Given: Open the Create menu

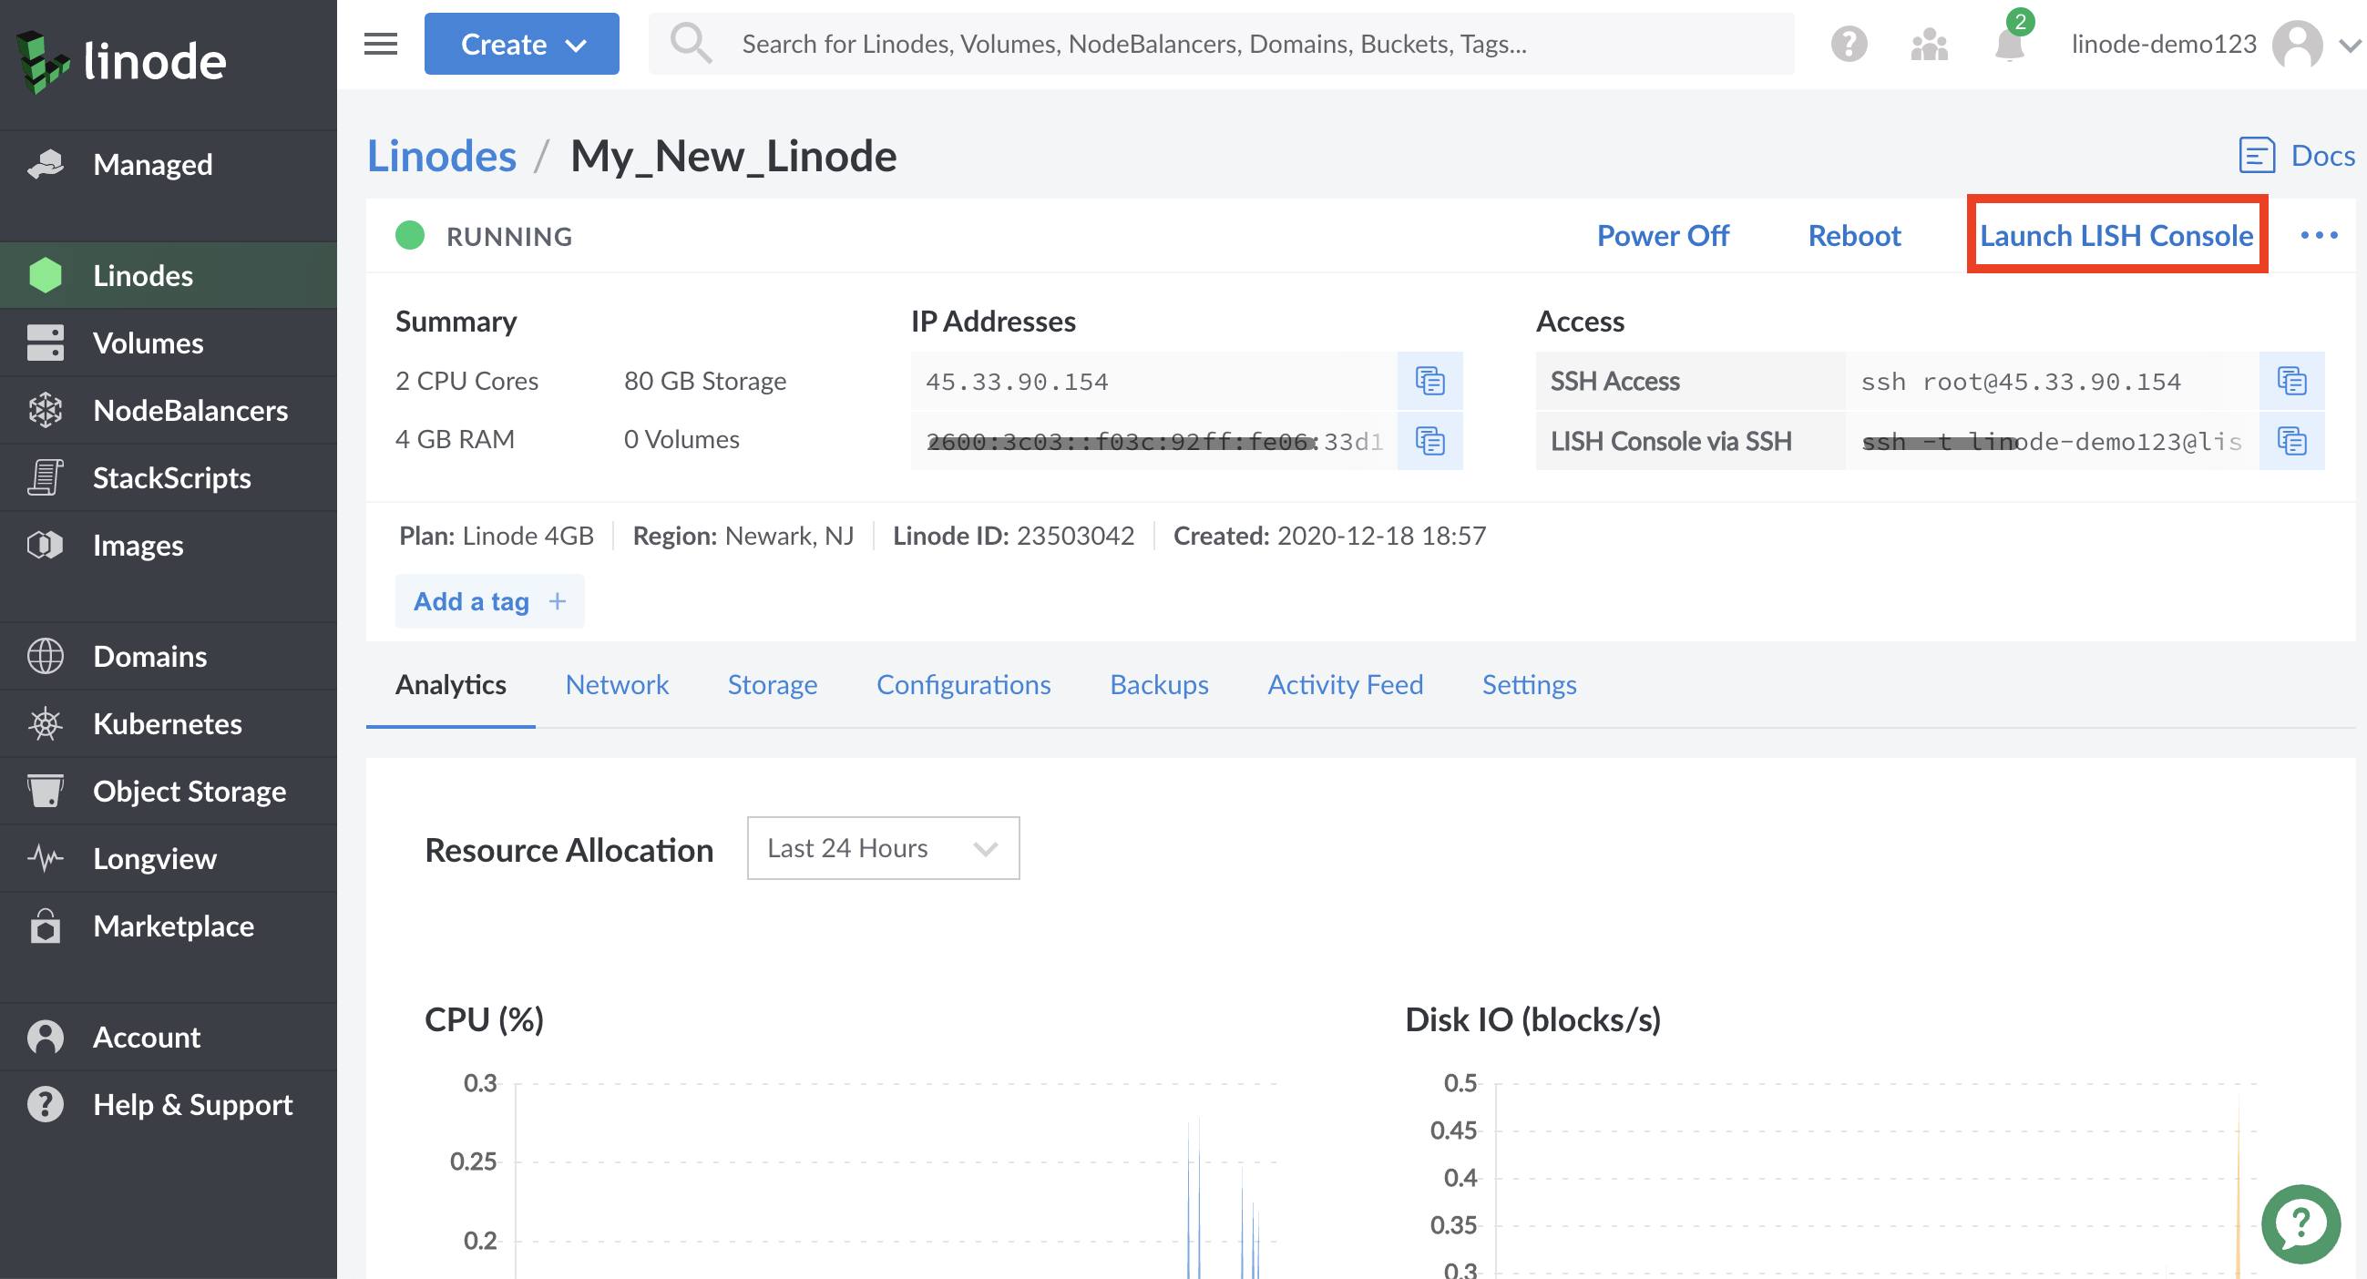Looking at the screenshot, I should pyautogui.click(x=521, y=43).
